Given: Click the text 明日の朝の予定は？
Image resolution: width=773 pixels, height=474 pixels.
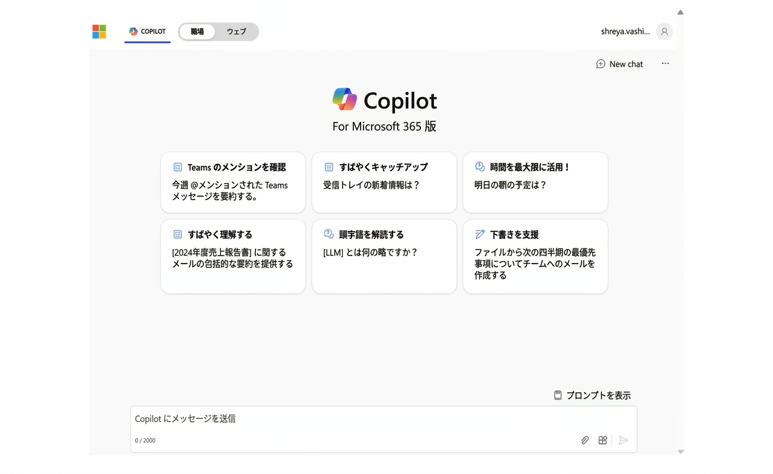Looking at the screenshot, I should pyautogui.click(x=510, y=185).
